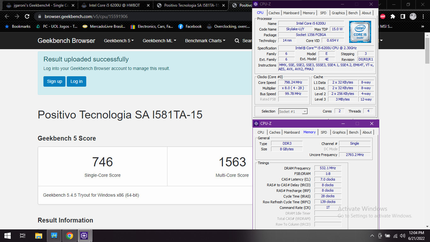Click the browser back arrow
Viewport: 430px width, 242px height.
click(x=7, y=16)
